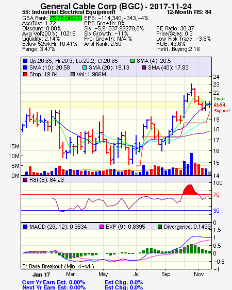Click the blue MACD legend swatch

click(25, 227)
